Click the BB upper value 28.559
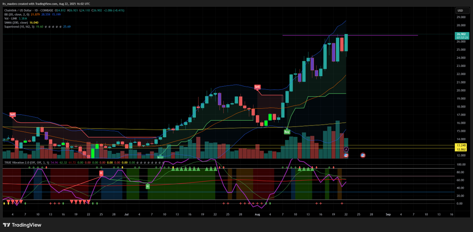The image size is (473, 232). (x=46, y=14)
